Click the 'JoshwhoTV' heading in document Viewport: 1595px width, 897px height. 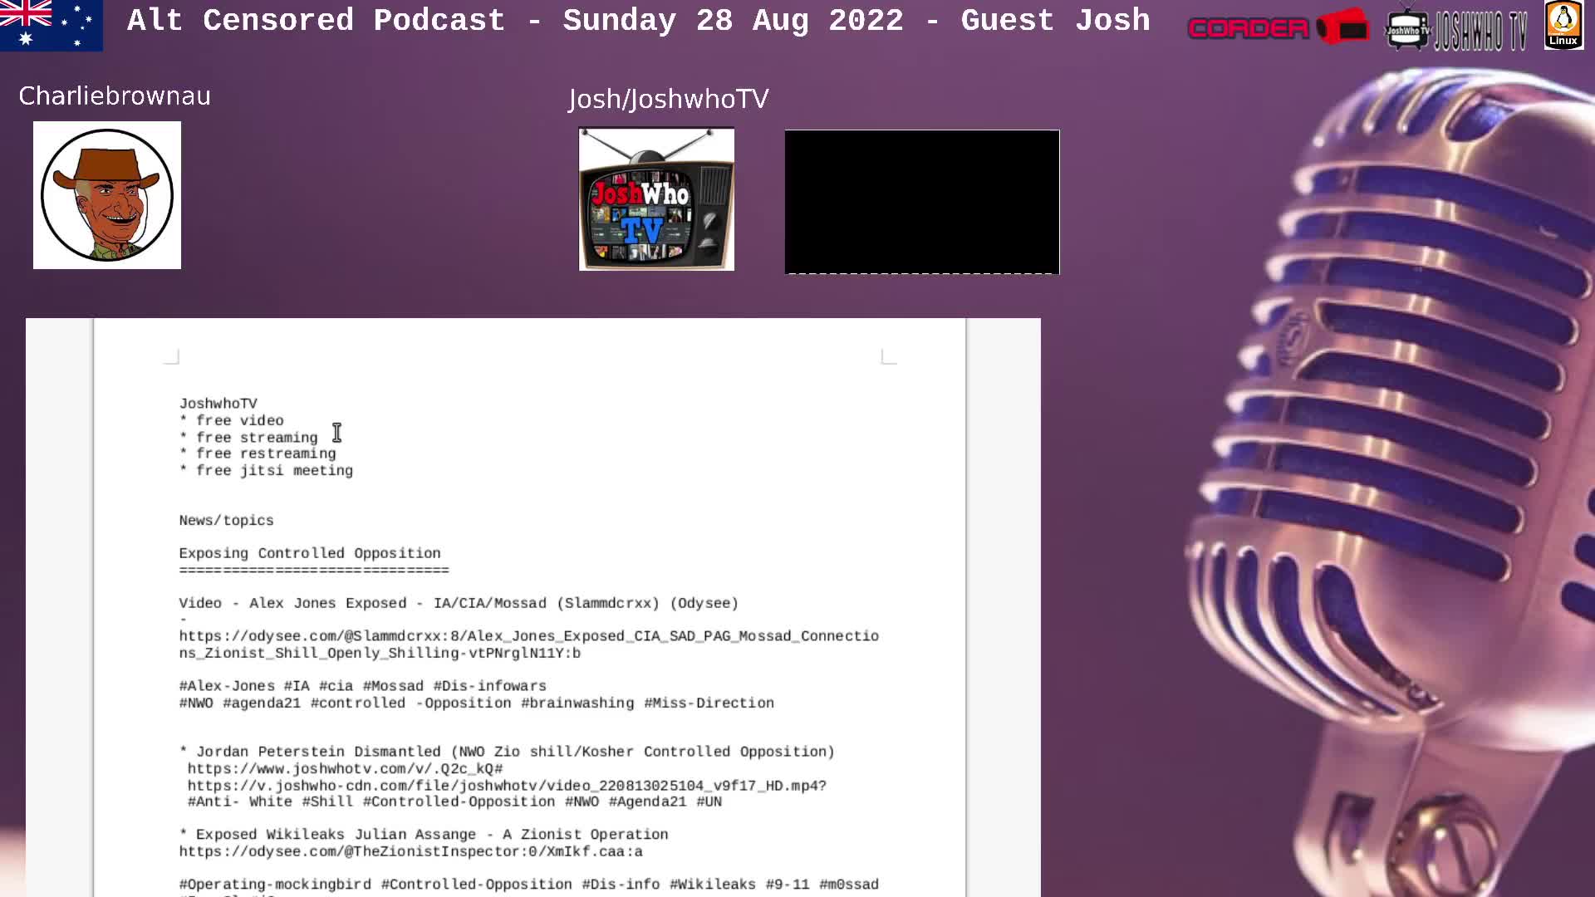tap(218, 404)
